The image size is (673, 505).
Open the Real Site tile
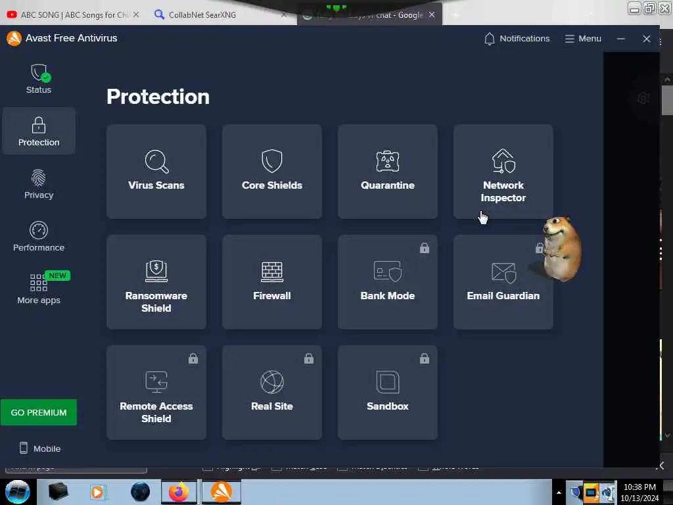(271, 393)
